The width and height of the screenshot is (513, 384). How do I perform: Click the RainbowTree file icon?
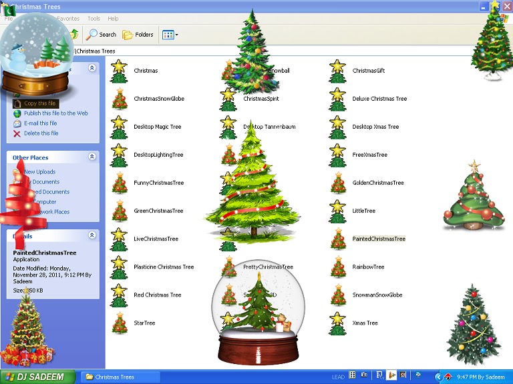click(338, 267)
